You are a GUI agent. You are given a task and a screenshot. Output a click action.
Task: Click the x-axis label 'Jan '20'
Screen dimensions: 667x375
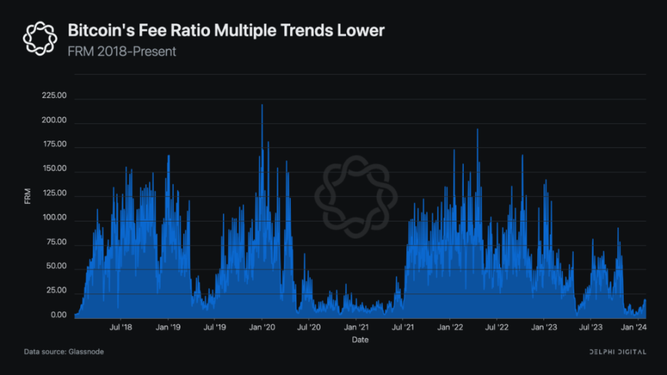262,328
